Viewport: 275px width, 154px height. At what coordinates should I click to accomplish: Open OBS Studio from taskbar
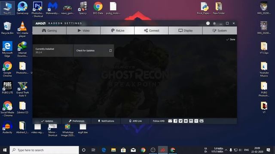coord(153,150)
